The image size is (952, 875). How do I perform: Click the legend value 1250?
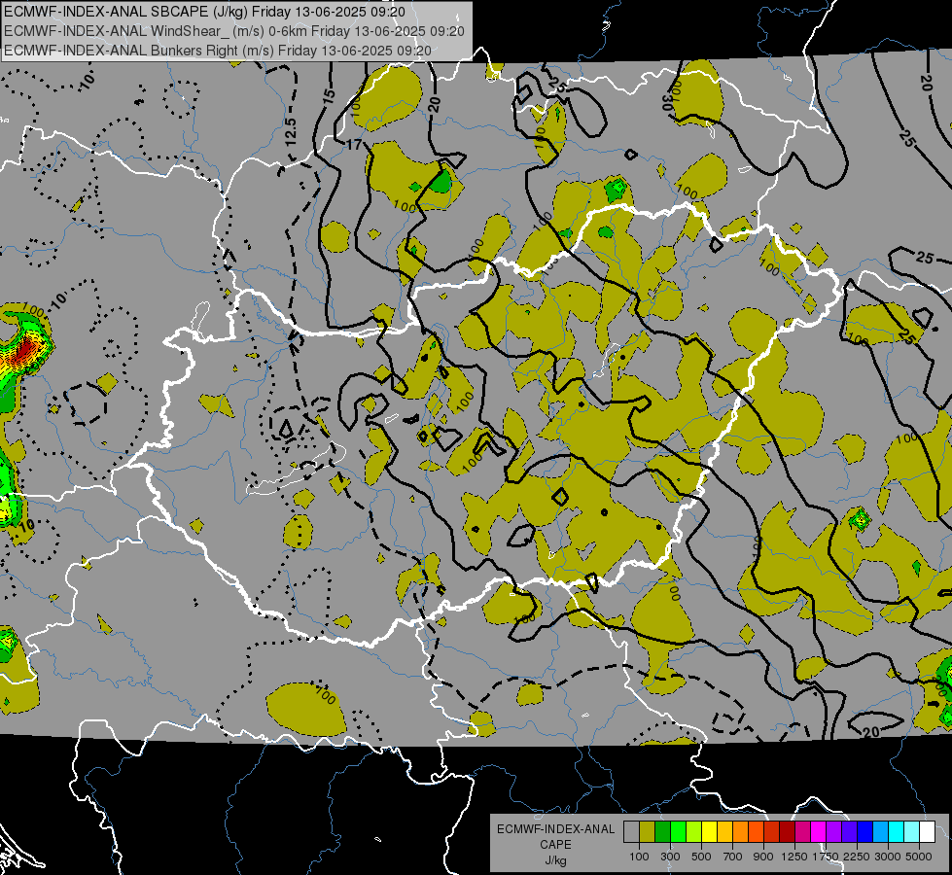click(794, 857)
